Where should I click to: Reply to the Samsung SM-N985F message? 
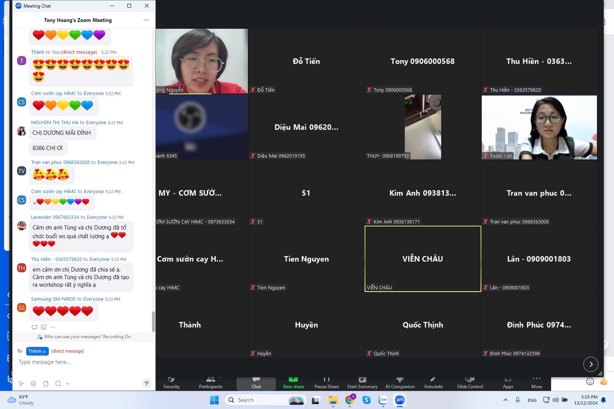pyautogui.click(x=34, y=327)
